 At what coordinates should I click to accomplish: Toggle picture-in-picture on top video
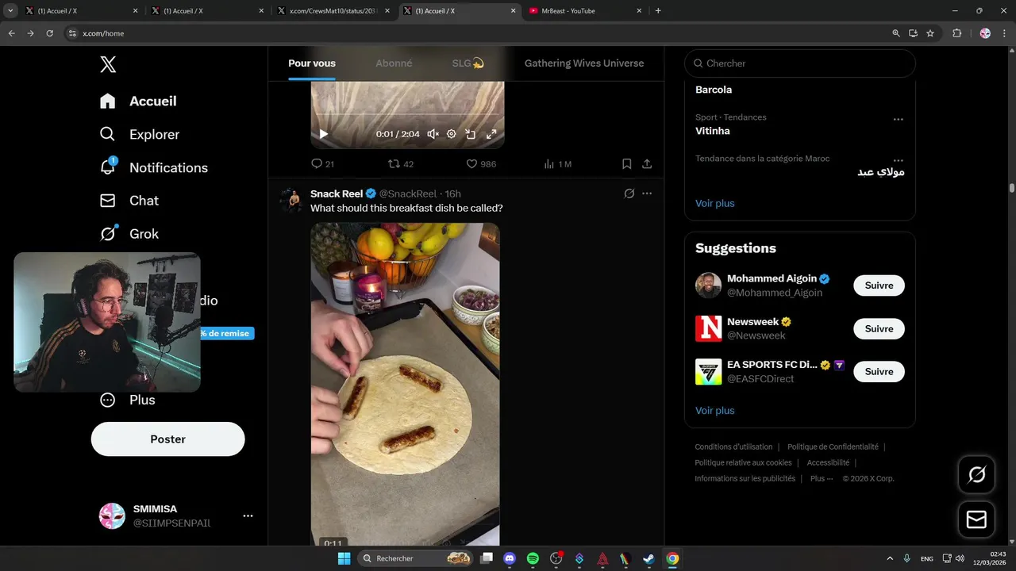(x=471, y=134)
